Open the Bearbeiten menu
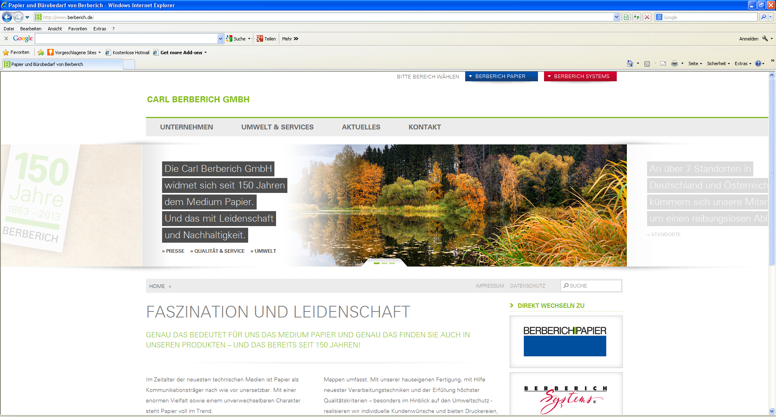776x417 pixels. point(31,29)
